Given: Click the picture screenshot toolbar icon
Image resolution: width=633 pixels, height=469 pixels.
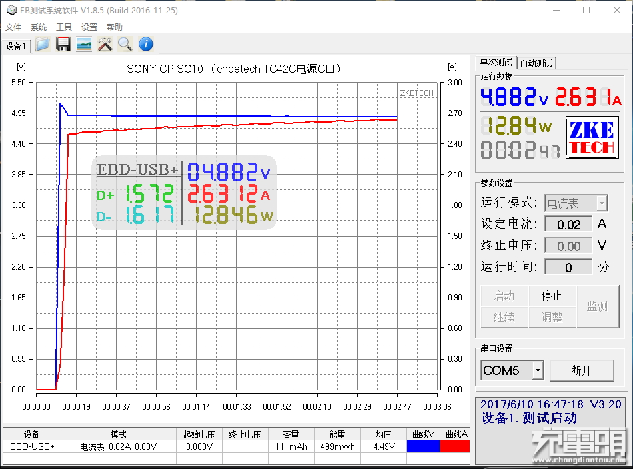Looking at the screenshot, I should point(84,44).
